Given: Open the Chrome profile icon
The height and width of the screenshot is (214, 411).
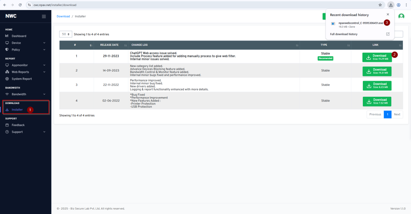Looking at the screenshot, I should pyautogui.click(x=398, y=5).
